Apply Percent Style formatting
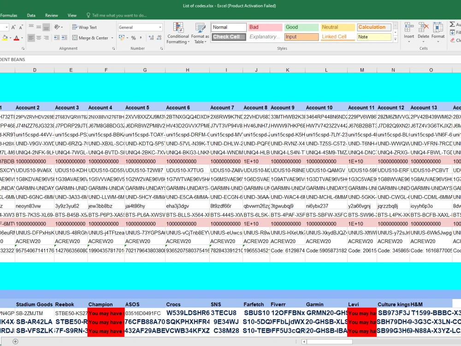461x346 pixels. pyautogui.click(x=134, y=38)
